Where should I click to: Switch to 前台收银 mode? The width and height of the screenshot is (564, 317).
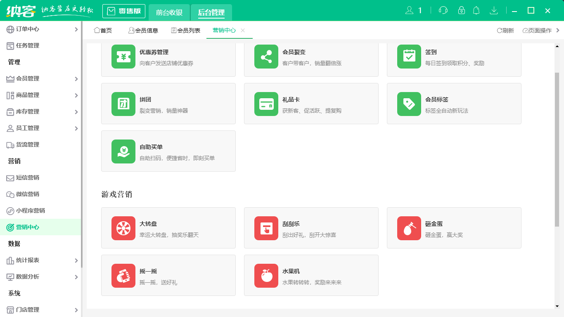[x=170, y=12]
